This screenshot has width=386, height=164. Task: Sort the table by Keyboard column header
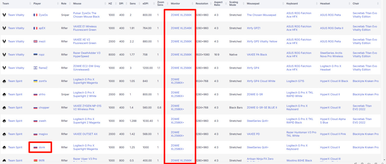click(x=292, y=4)
